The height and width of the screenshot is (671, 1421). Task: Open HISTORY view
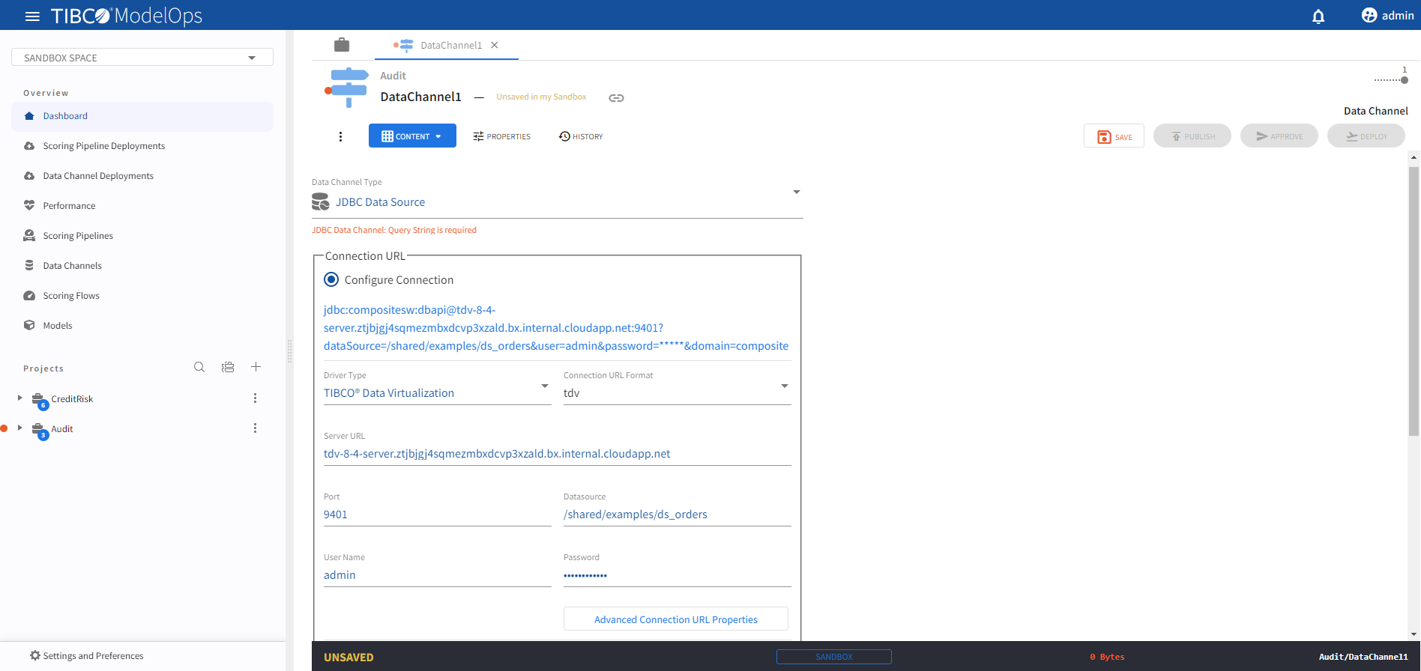click(x=581, y=136)
